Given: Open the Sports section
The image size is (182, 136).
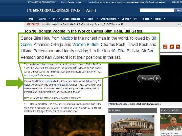Looking at the screenshot, I should 125,19.
